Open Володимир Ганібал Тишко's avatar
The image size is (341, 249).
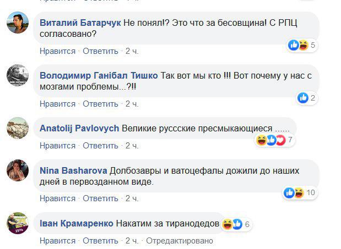pos(18,76)
